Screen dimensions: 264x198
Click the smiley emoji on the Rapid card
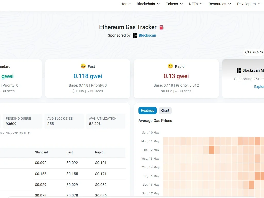(170, 66)
